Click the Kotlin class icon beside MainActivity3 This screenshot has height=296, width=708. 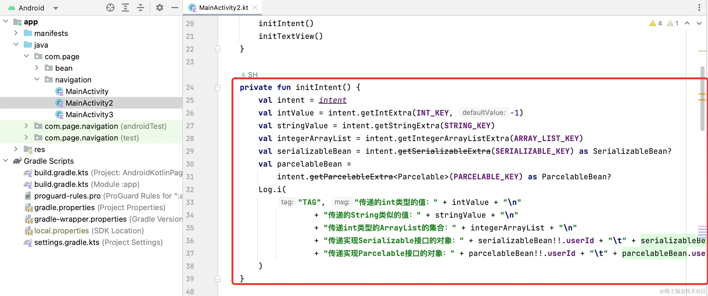(x=60, y=115)
